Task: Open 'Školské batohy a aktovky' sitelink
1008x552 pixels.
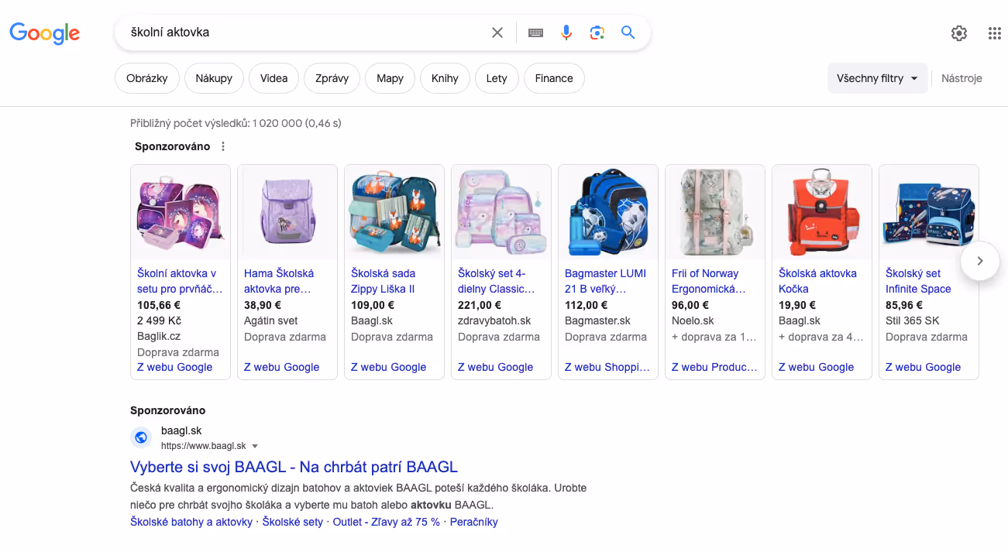Action: (191, 522)
